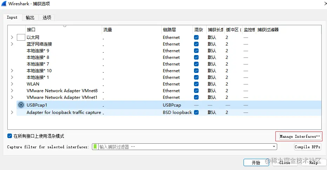The height and width of the screenshot is (170, 327).
Task: Click the Close button
Action: pos(285,163)
